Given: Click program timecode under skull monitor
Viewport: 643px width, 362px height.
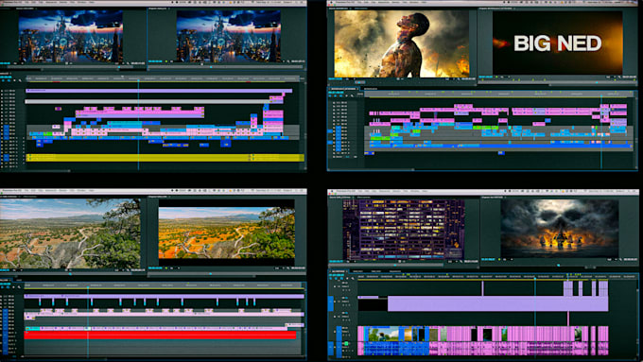Looking at the screenshot, I should [488, 259].
